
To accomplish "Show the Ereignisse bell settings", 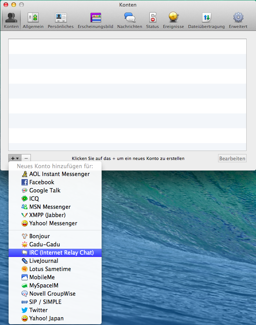I will tap(174, 20).
